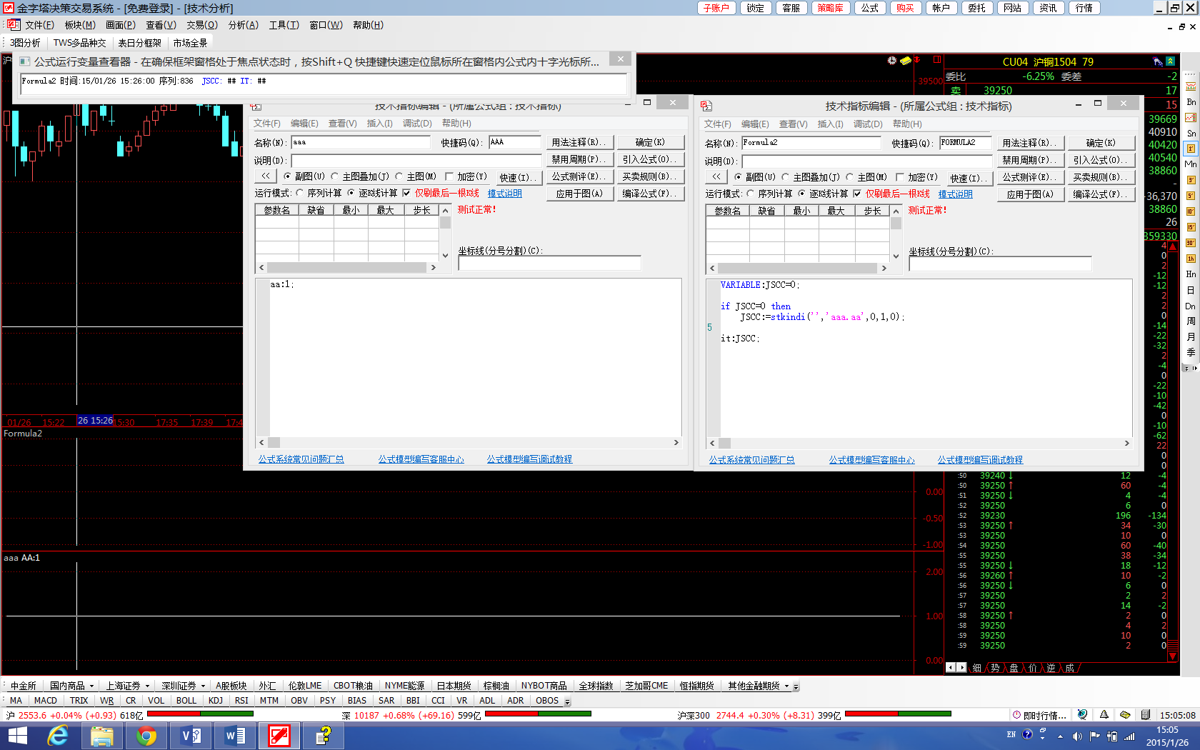The height and width of the screenshot is (750, 1200).
Task: Open Windows Start menu
Action: (17, 736)
